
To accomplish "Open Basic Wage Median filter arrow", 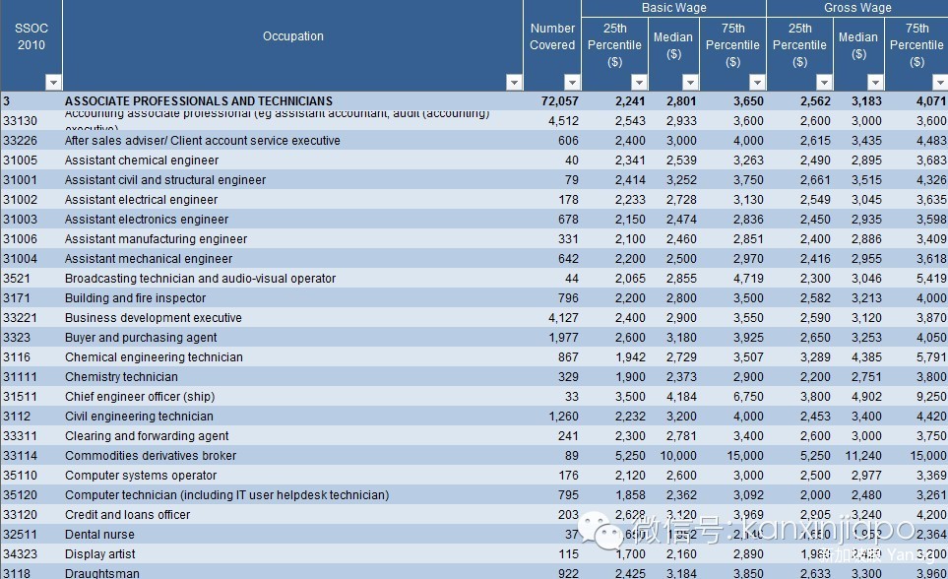I will click(x=690, y=83).
